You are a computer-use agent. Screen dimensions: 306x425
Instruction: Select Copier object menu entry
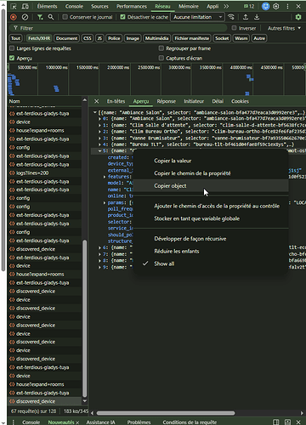click(211, 186)
